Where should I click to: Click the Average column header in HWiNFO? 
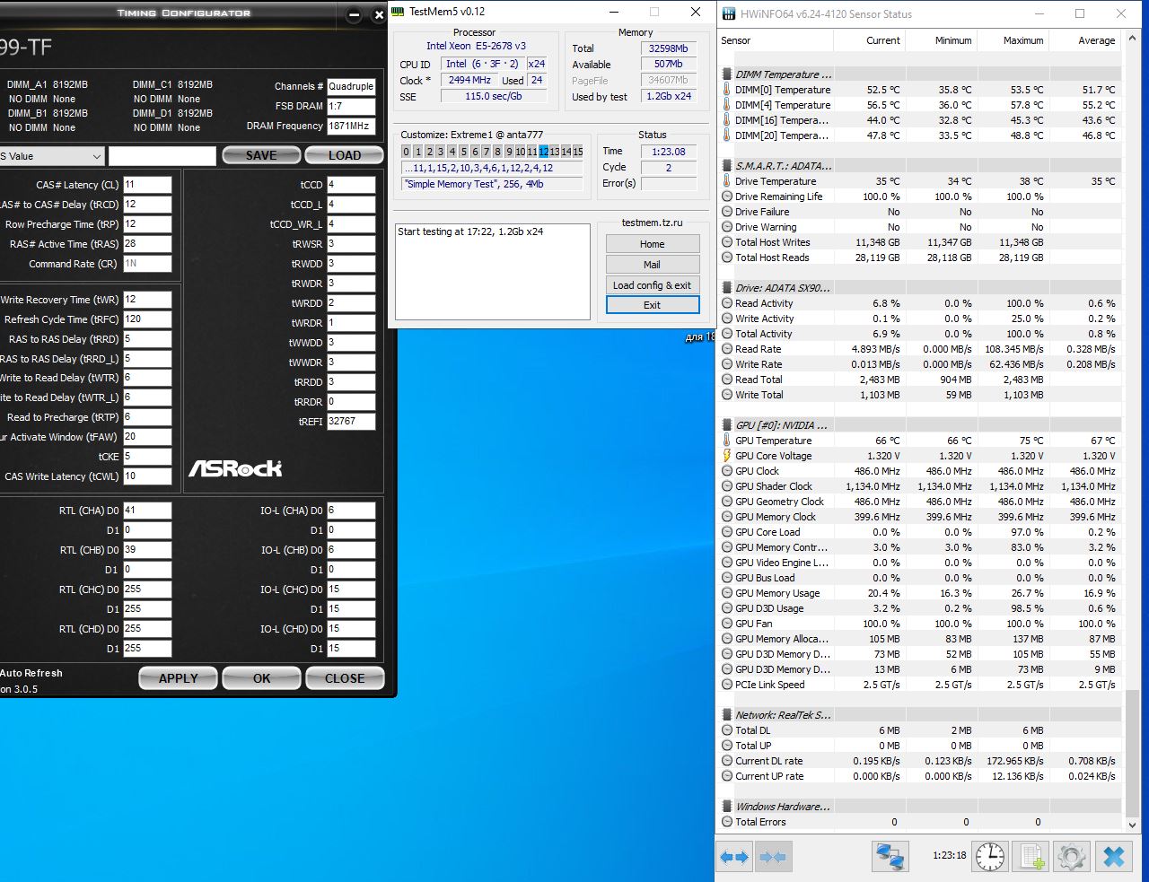click(1084, 40)
